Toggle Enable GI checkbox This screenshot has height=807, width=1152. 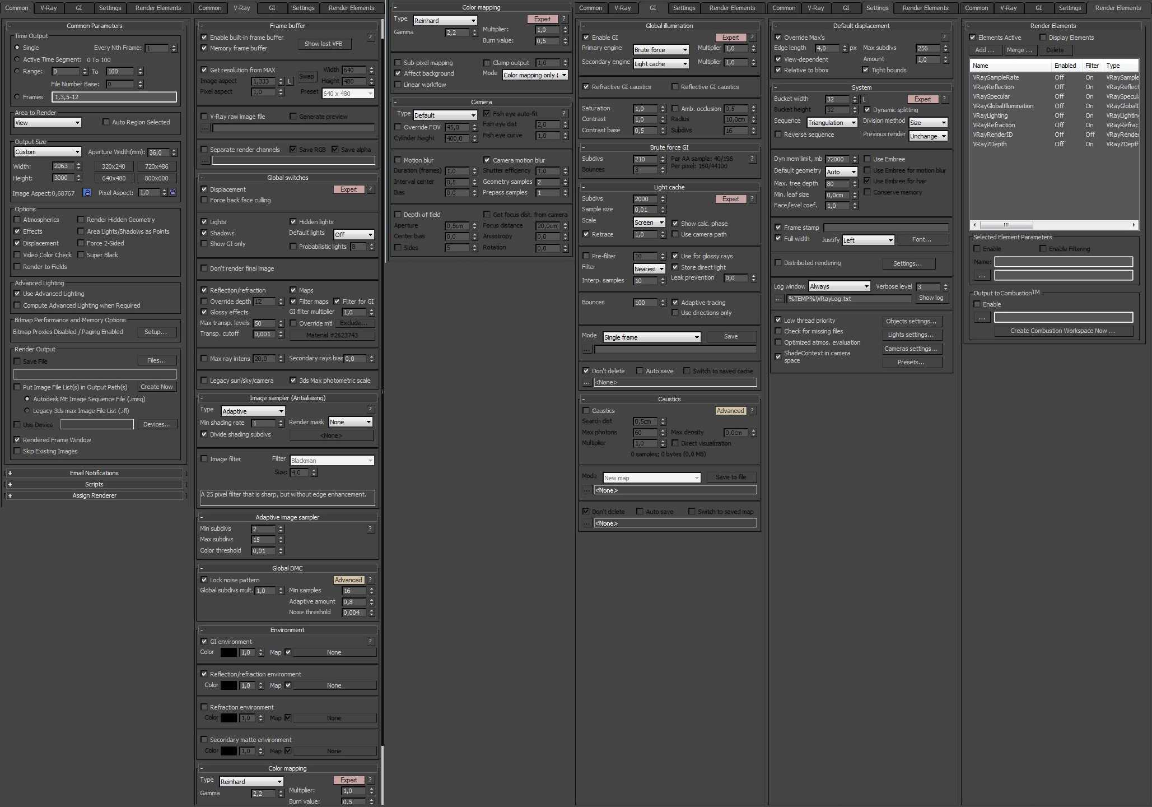pos(586,38)
